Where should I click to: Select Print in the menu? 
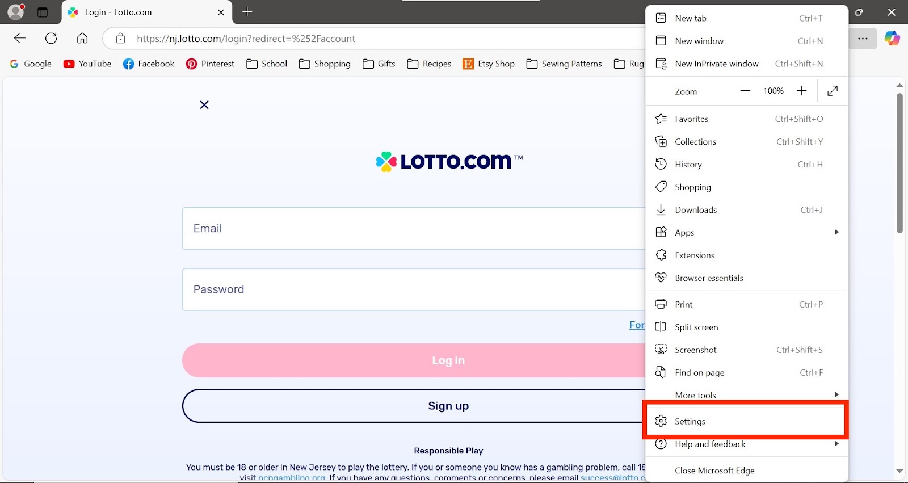point(747,304)
